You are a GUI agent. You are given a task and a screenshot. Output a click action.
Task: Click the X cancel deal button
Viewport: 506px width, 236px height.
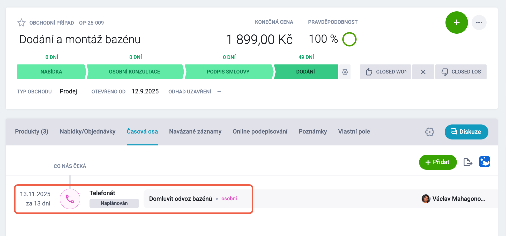click(x=423, y=72)
